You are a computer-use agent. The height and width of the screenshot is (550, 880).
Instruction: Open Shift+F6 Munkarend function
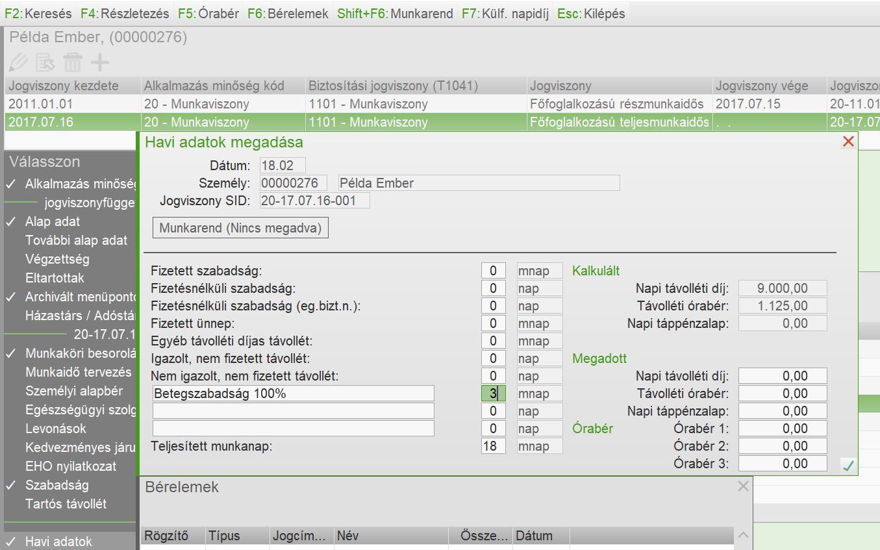tap(395, 13)
